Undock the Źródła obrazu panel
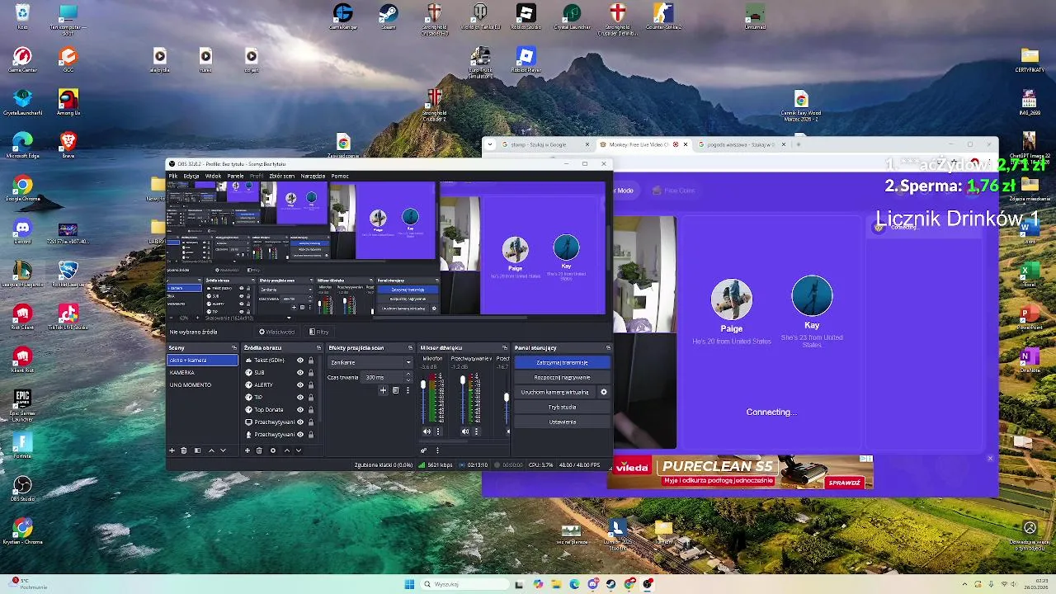This screenshot has width=1056, height=594. click(318, 347)
